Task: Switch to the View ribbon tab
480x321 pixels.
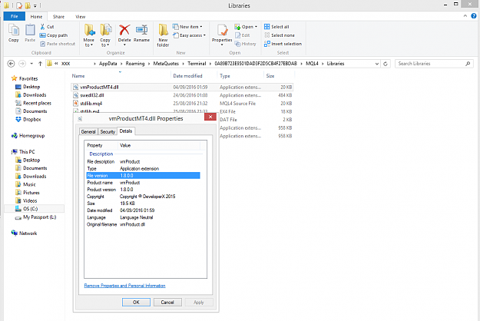Action: click(x=81, y=17)
